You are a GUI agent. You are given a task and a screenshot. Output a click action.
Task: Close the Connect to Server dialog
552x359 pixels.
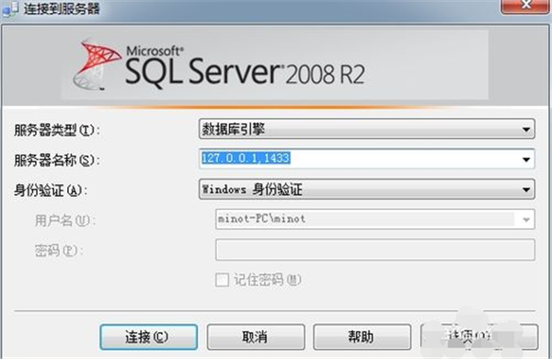525,6
